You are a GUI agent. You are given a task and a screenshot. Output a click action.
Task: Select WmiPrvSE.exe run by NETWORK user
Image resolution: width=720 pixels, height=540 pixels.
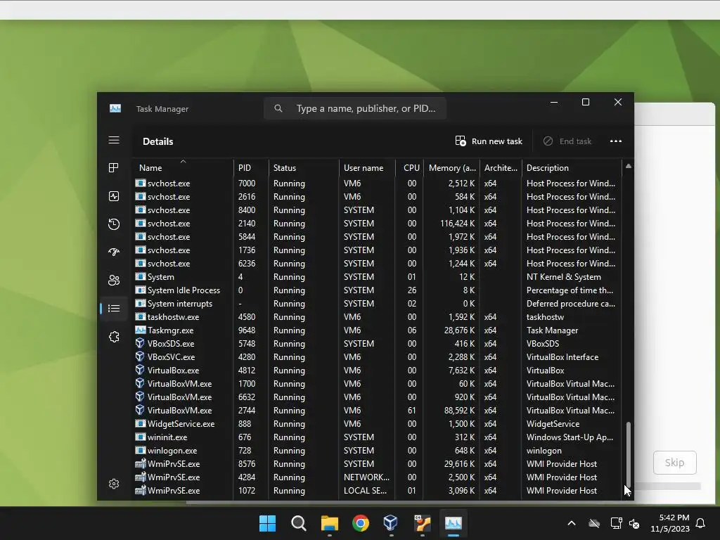pos(377,477)
